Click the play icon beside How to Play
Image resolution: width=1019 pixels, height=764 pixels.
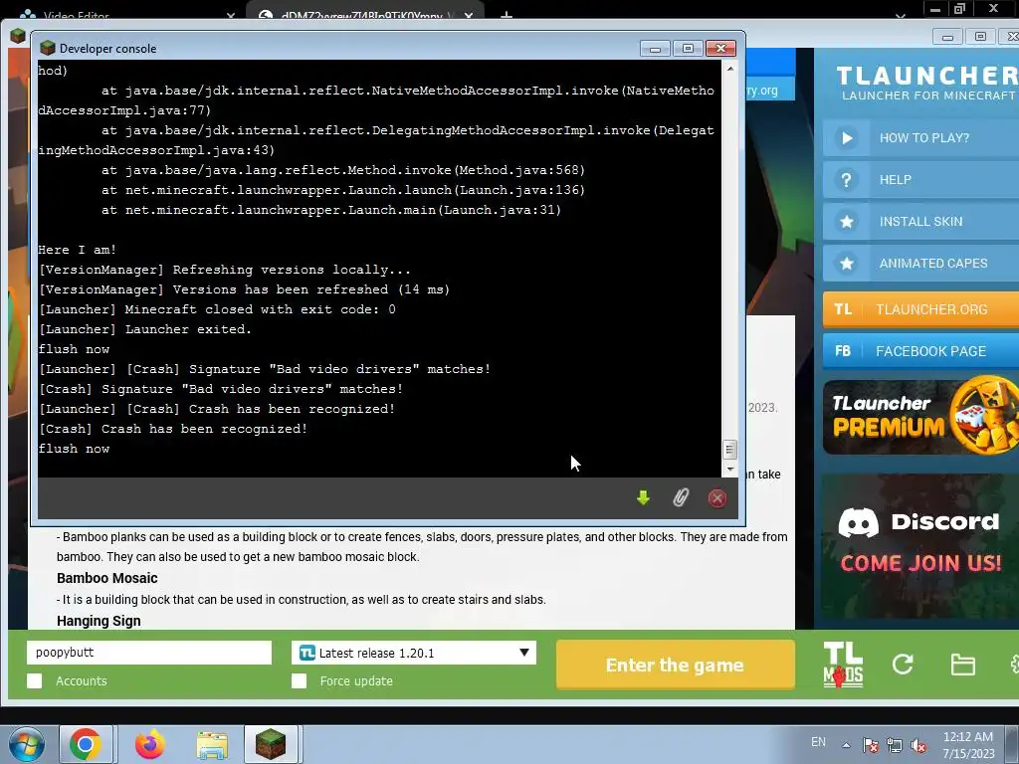(x=846, y=137)
